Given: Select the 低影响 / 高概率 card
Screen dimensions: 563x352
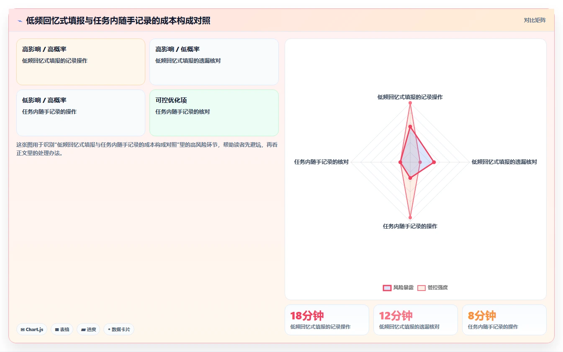Looking at the screenshot, I should click(x=81, y=113).
